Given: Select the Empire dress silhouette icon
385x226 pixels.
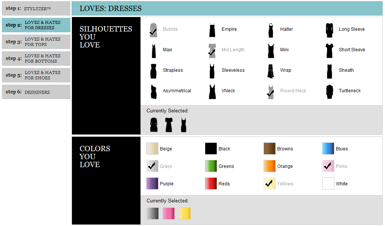Looking at the screenshot, I should coord(212,30).
